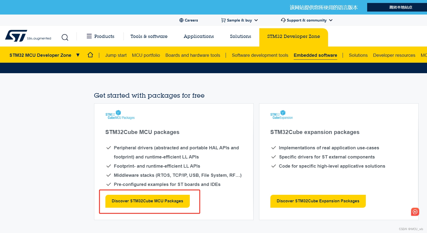This screenshot has width=427, height=233.
Task: Click 'Specific drivers for ST external components'
Action: click(327, 157)
